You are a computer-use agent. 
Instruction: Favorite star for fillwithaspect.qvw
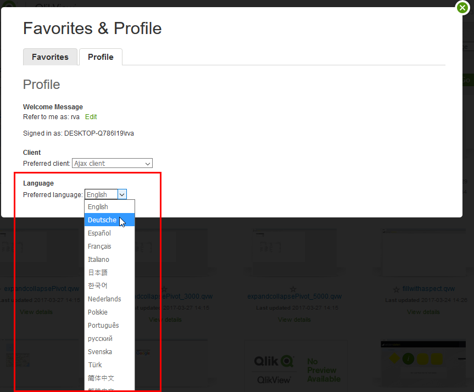397,289
